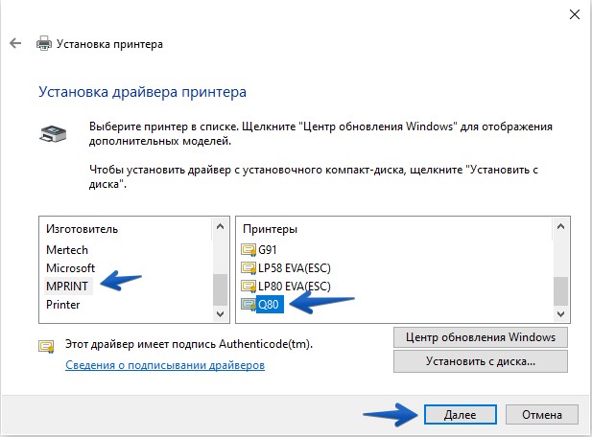Click the printer icon beside the window title

coord(44,44)
